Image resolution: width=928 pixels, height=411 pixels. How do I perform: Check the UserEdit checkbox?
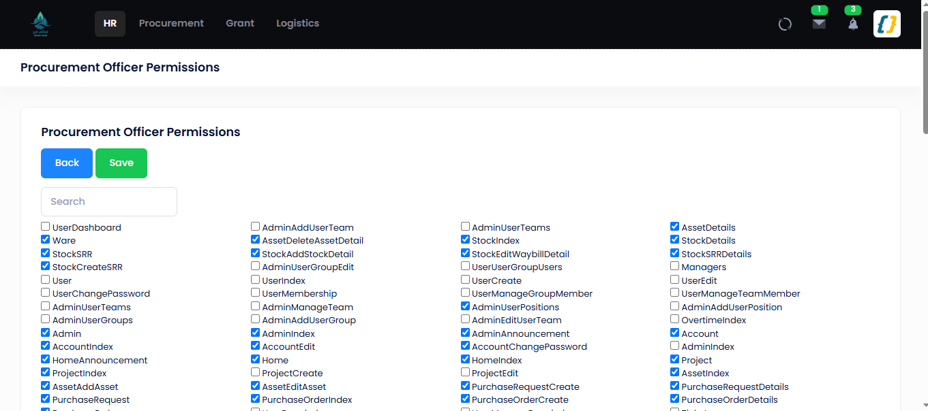[675, 280]
